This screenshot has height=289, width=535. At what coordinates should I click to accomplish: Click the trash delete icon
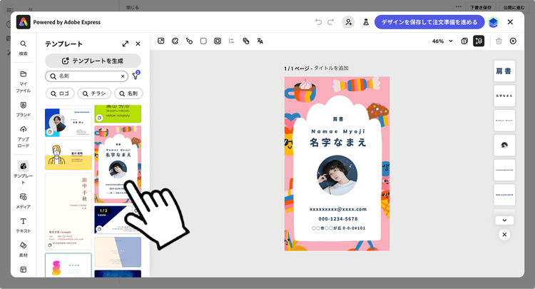click(x=499, y=41)
